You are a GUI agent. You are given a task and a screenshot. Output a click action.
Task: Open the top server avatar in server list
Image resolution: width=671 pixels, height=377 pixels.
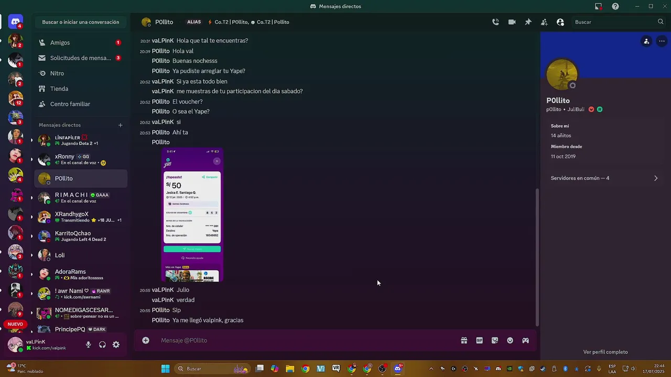coord(16,41)
